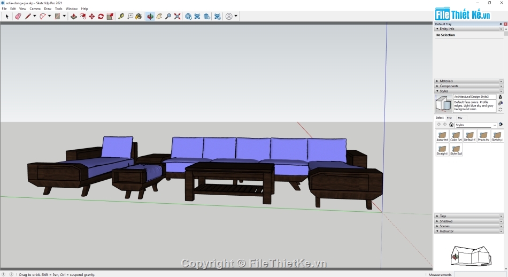
Task: Open Arc tool dropdown arrow
Action: [49, 16]
